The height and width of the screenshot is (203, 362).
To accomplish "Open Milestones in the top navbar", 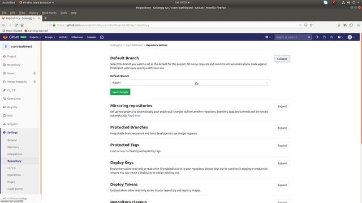I will click(x=77, y=37).
